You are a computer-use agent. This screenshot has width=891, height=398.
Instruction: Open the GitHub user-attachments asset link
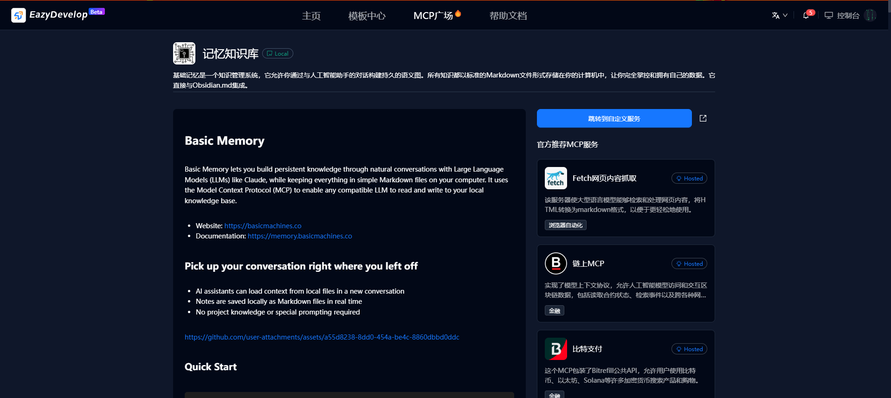(x=322, y=337)
